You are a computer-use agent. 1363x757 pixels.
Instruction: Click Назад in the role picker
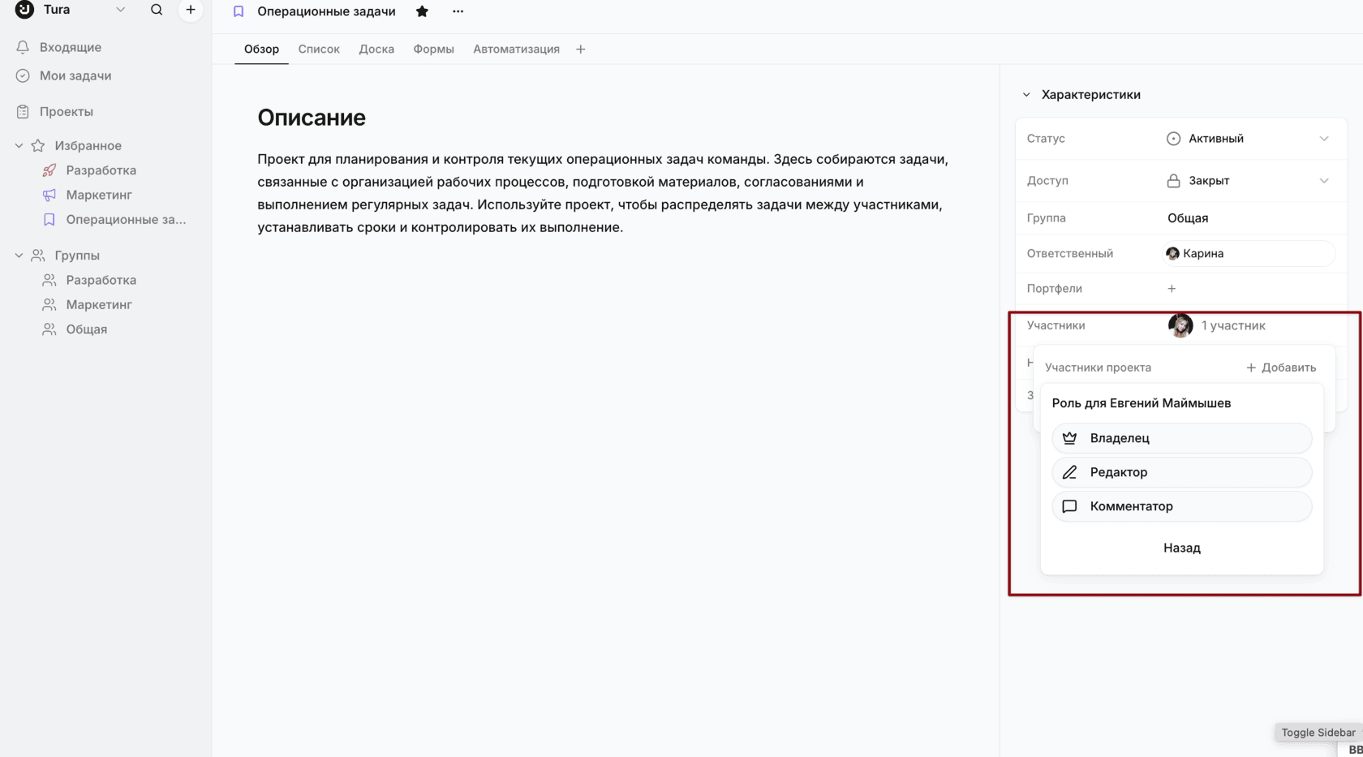coord(1182,548)
